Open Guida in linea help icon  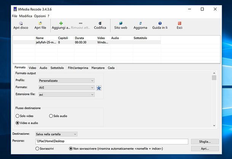[x=160, y=23]
